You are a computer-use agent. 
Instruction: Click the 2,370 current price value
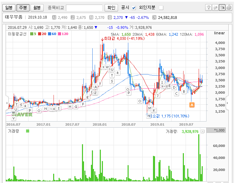click(x=118, y=18)
